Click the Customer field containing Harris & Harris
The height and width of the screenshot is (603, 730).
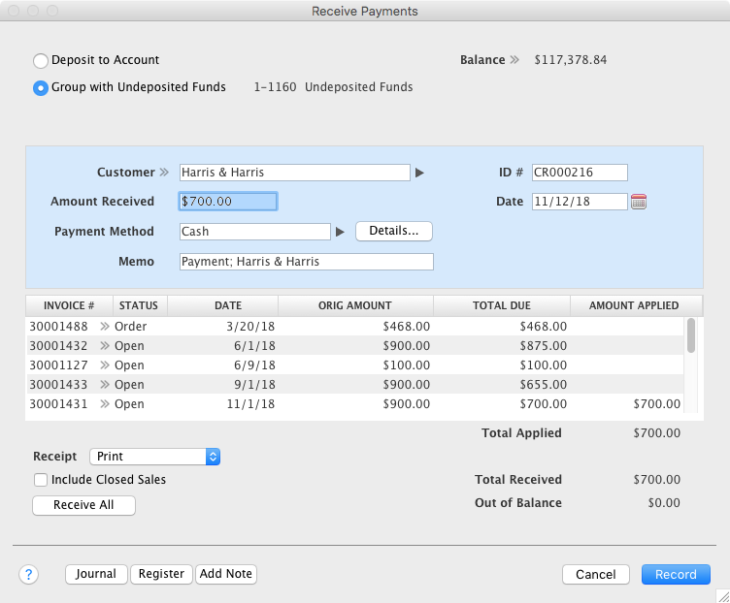[295, 173]
